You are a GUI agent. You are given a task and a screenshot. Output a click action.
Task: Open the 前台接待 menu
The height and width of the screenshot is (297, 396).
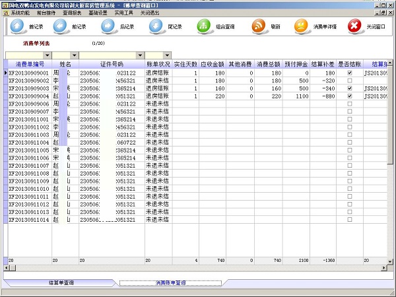click(46, 13)
